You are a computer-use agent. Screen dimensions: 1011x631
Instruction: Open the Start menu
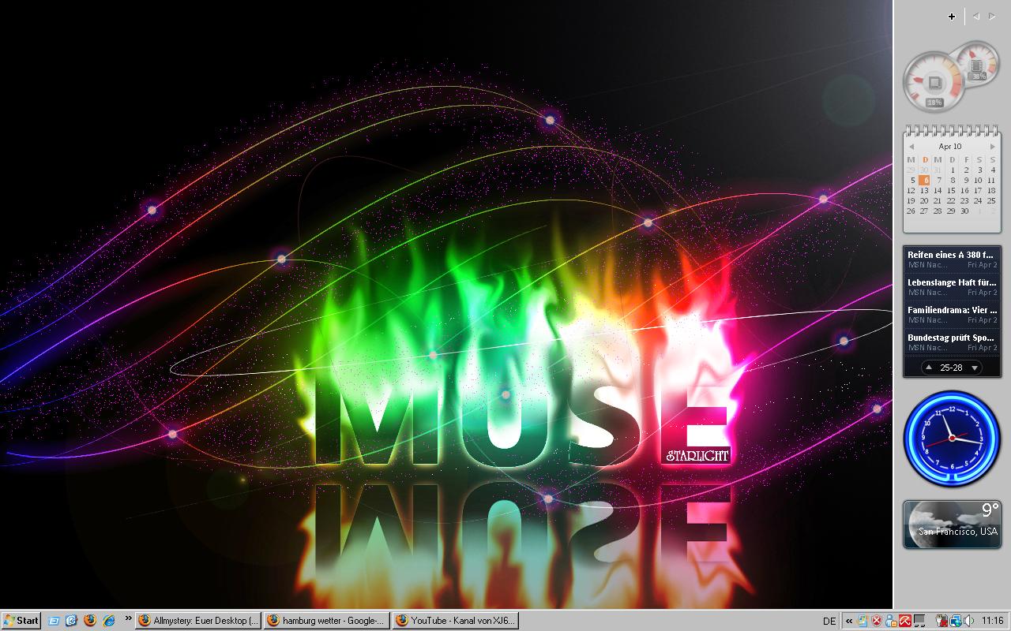click(21, 621)
